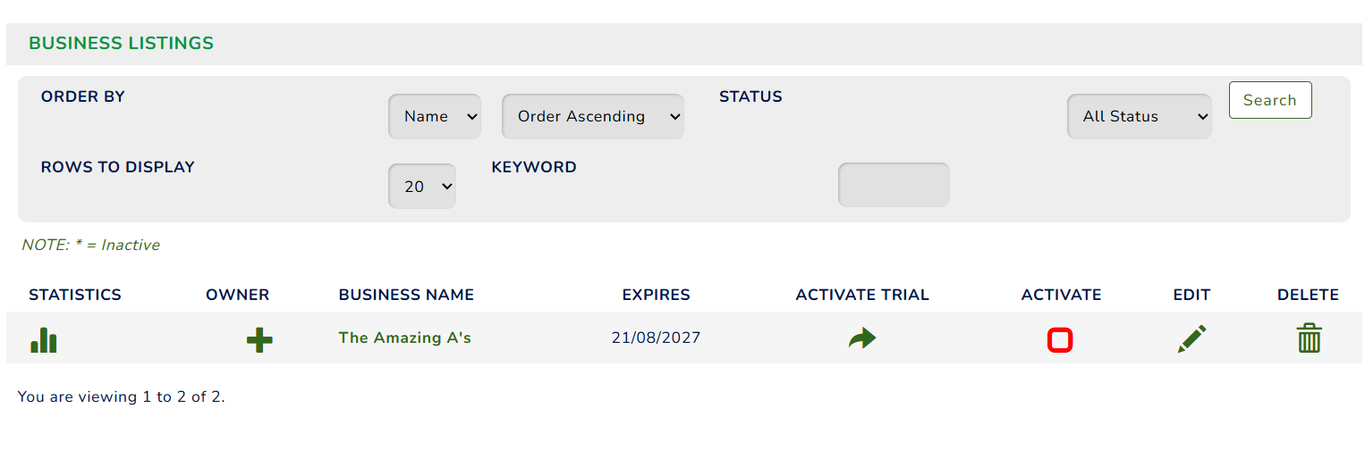Click the Statistics column header
The width and height of the screenshot is (1365, 467).
[x=75, y=295]
